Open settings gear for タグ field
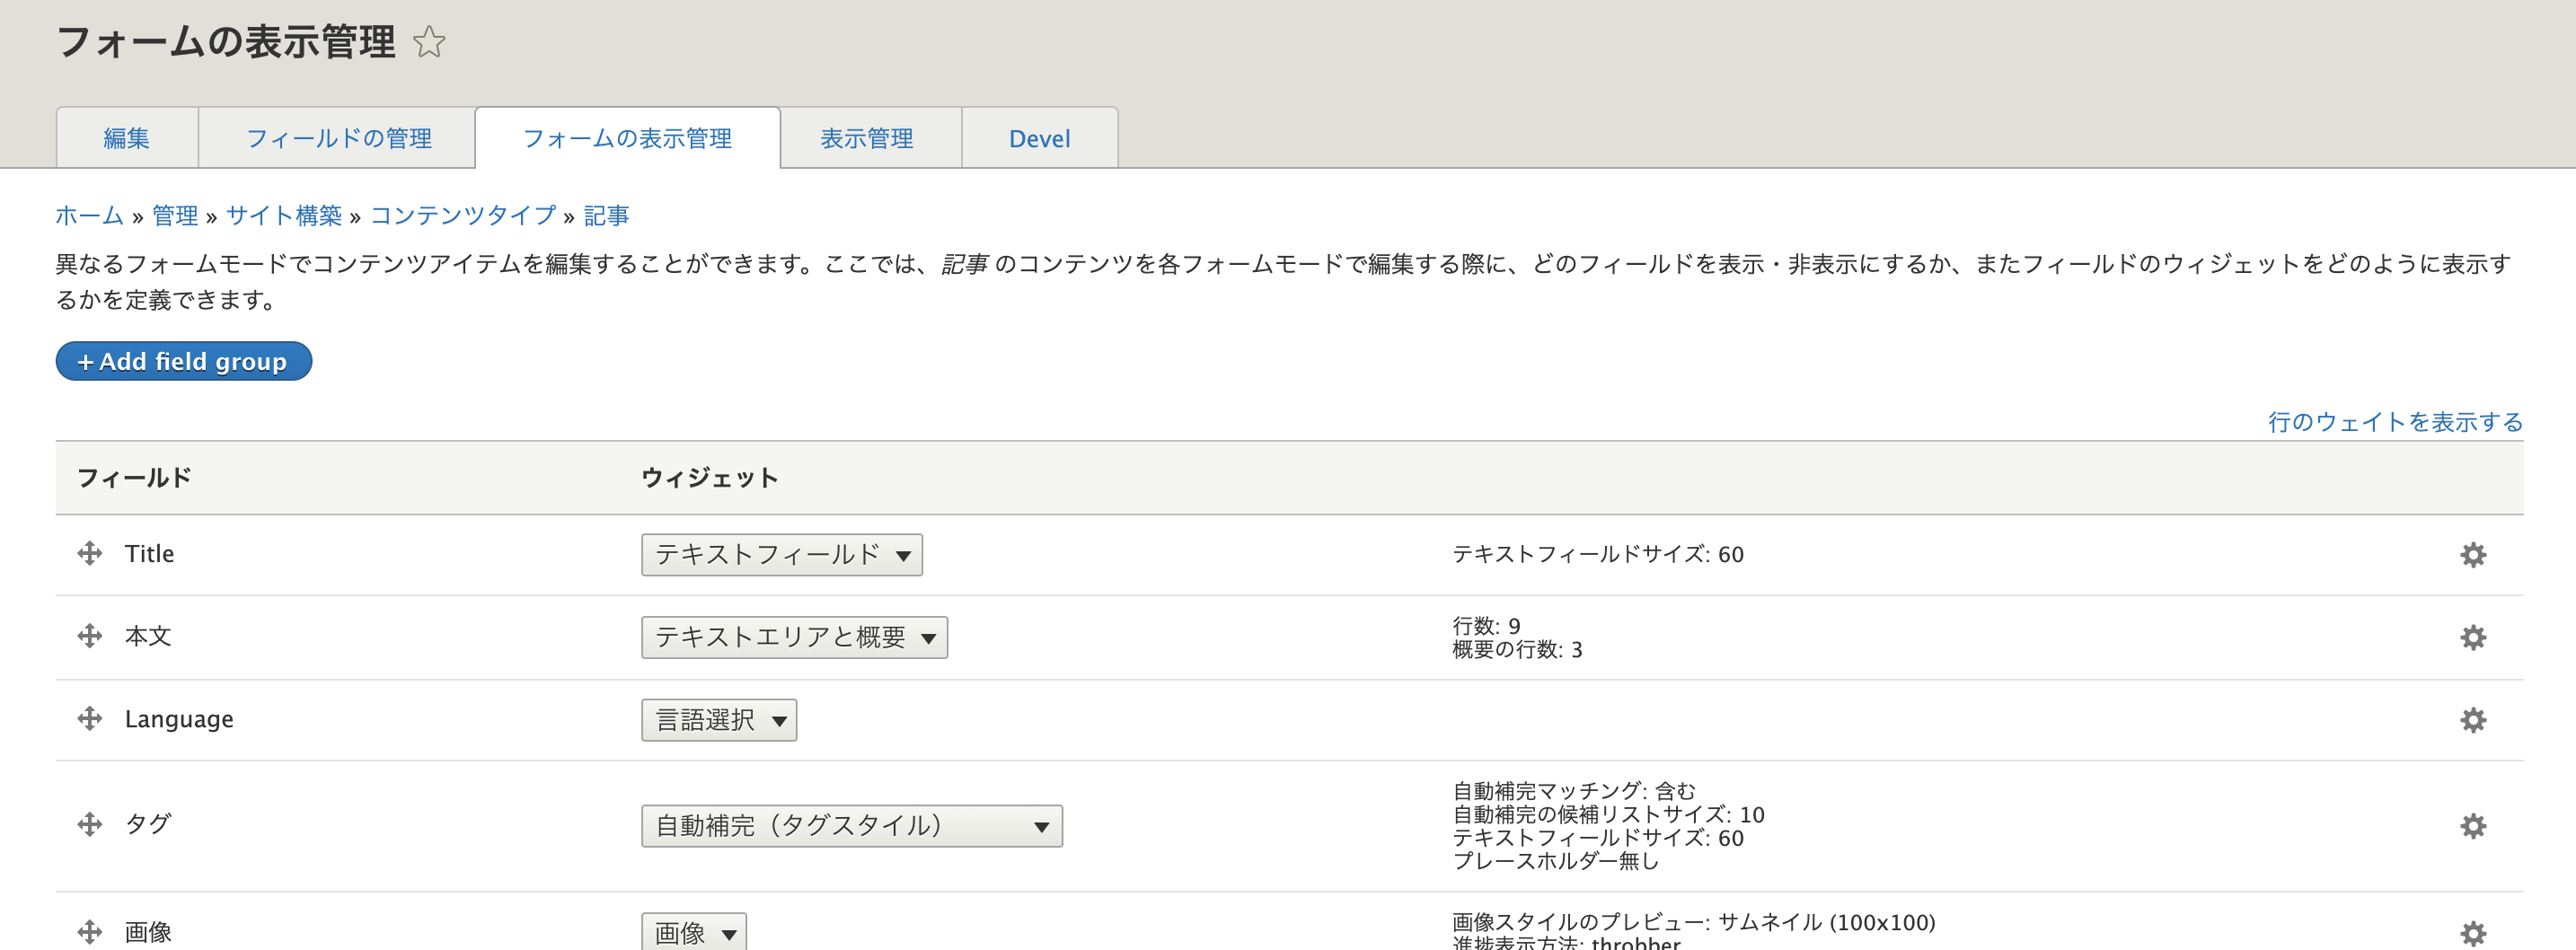 pyautogui.click(x=2472, y=826)
